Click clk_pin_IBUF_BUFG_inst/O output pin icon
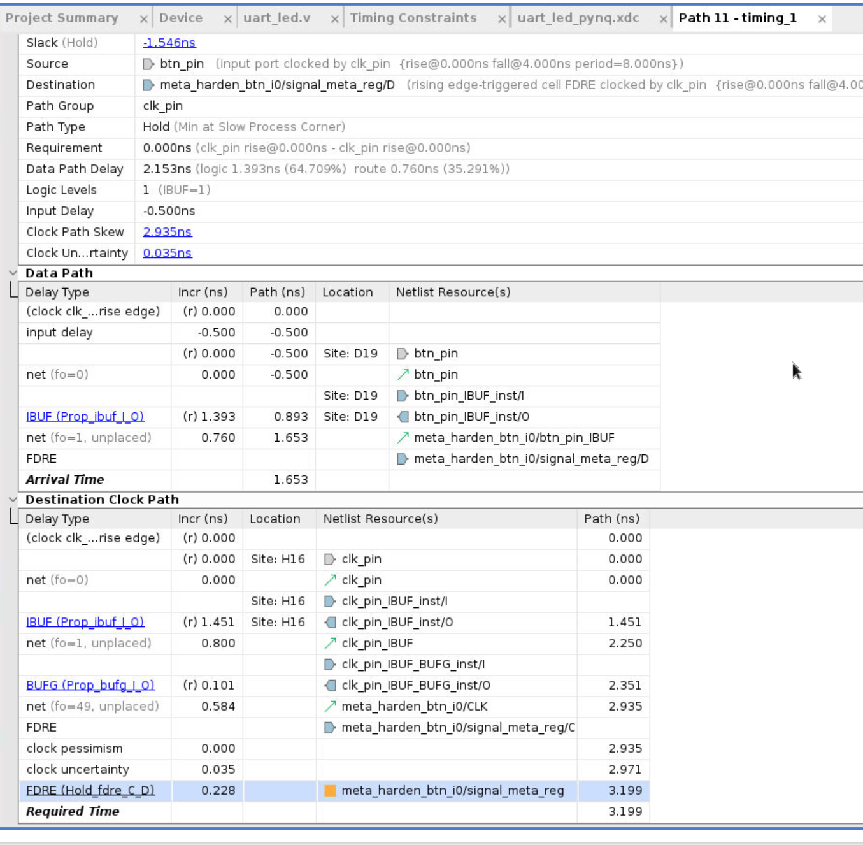This screenshot has width=863, height=845. click(330, 685)
